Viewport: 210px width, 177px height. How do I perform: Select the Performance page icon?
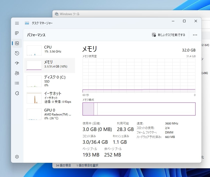click(17, 43)
